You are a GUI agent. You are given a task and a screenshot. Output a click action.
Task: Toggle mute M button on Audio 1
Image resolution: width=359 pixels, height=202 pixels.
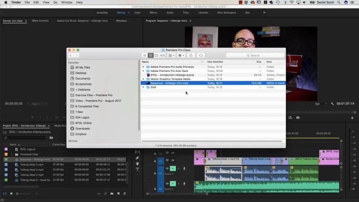tap(173, 169)
